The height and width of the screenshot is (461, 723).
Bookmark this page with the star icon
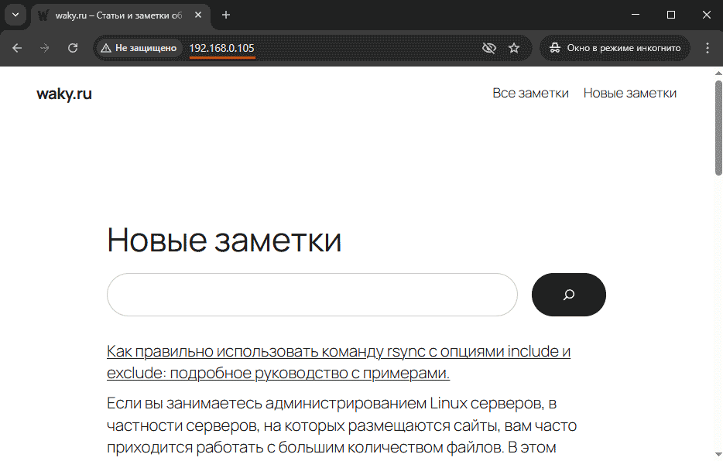coord(514,48)
